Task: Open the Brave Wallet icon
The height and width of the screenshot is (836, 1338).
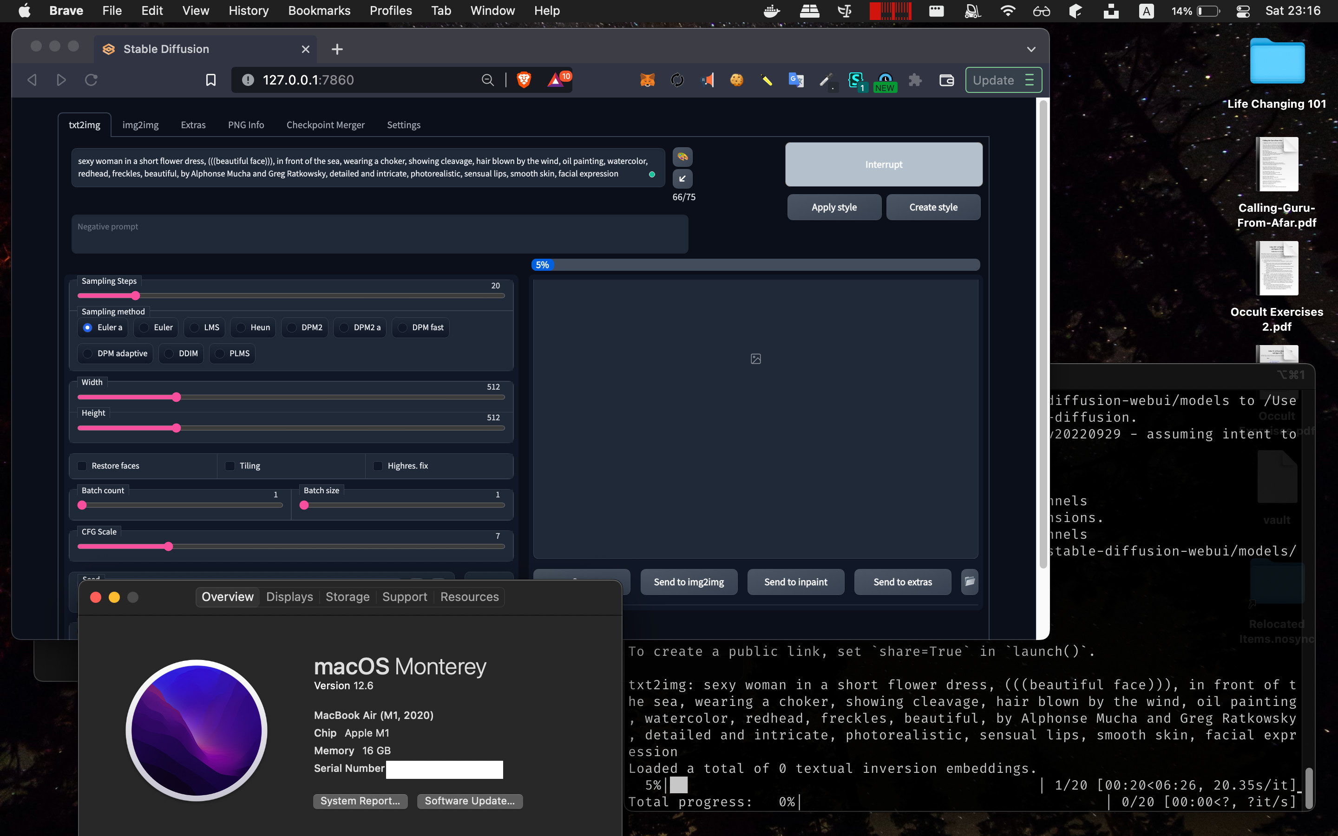Action: click(x=946, y=80)
